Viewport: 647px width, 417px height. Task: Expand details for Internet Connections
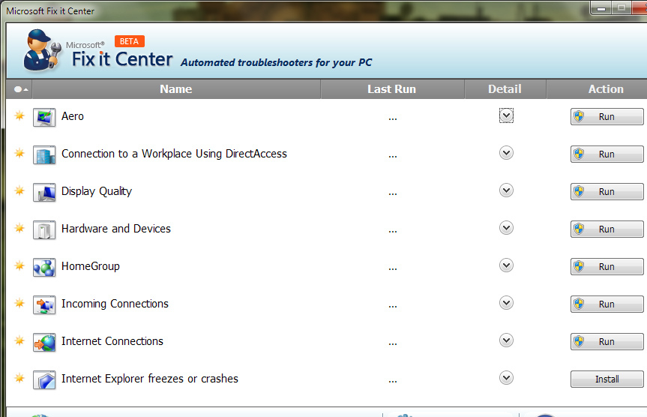506,340
